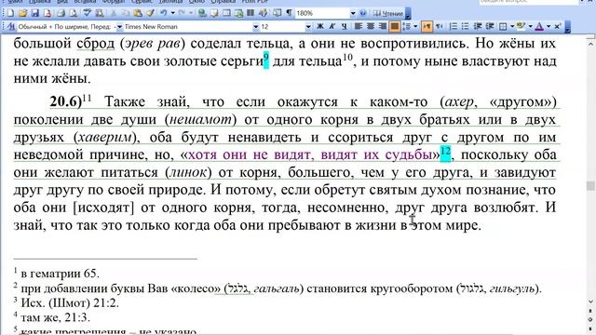The height and width of the screenshot is (335, 596).
Task: Click the vertical scrollbar thumb
Action: click(590, 186)
